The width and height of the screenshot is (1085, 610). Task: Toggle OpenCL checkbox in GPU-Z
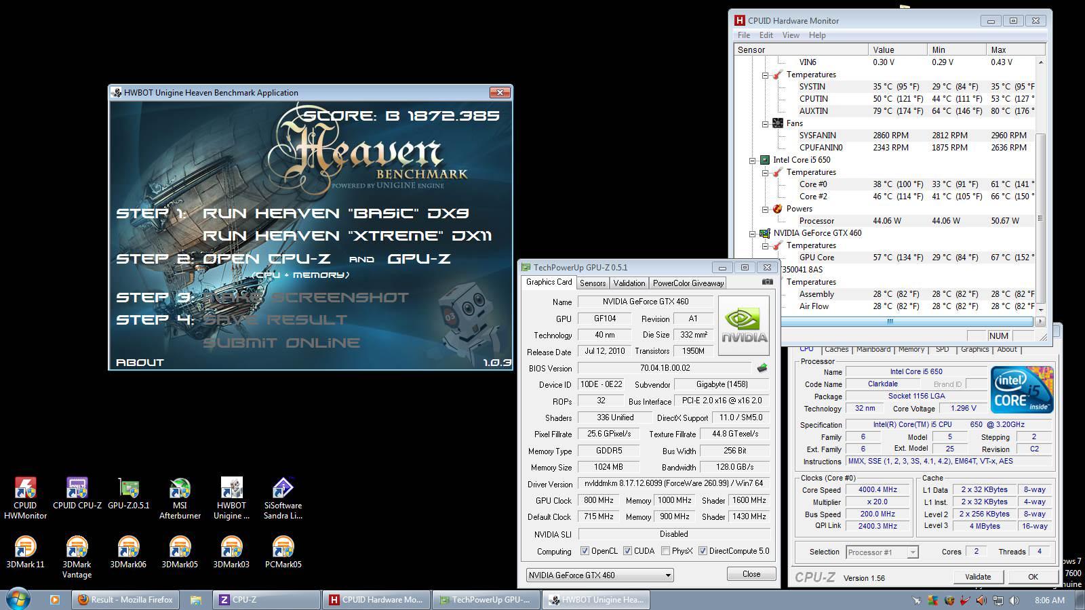click(585, 551)
